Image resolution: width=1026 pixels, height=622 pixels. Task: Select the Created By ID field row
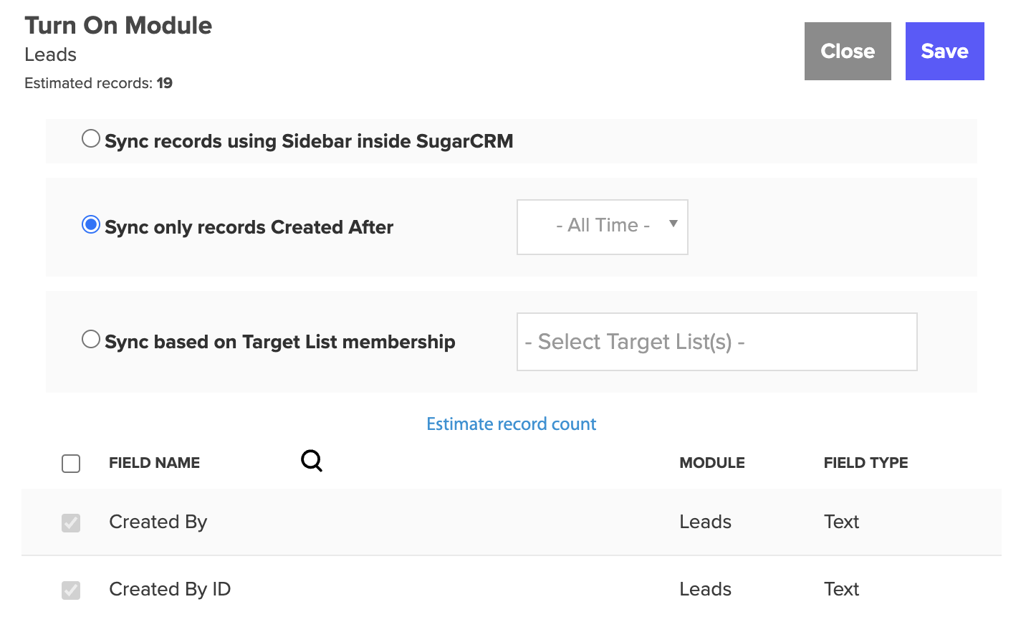pos(512,589)
